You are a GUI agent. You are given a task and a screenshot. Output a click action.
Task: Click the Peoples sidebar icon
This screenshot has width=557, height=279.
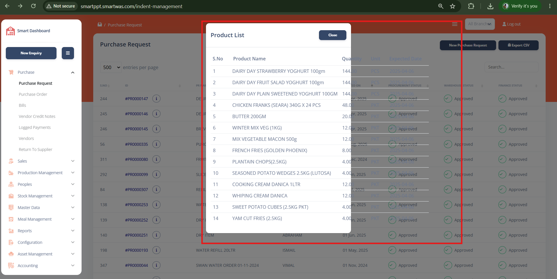[x=11, y=184]
